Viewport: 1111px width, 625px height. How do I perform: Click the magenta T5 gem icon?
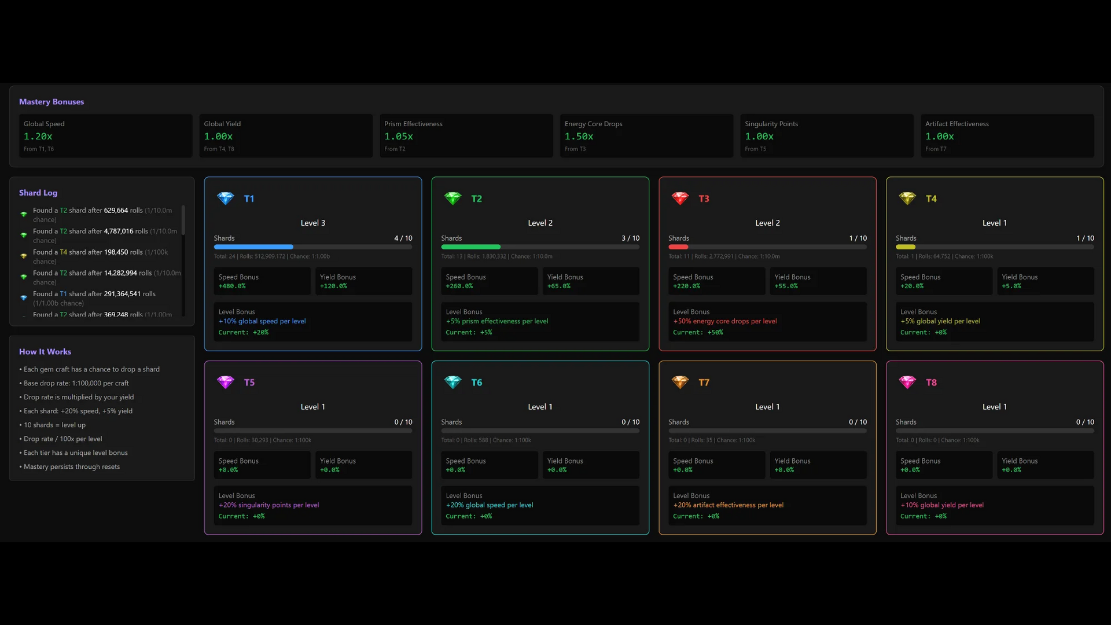(226, 383)
